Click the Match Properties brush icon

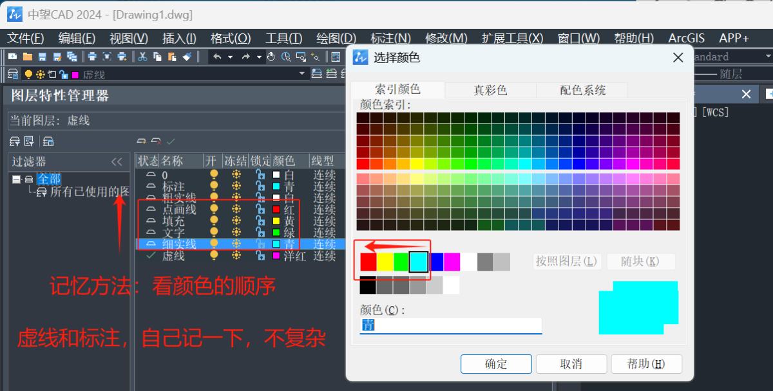(x=187, y=57)
